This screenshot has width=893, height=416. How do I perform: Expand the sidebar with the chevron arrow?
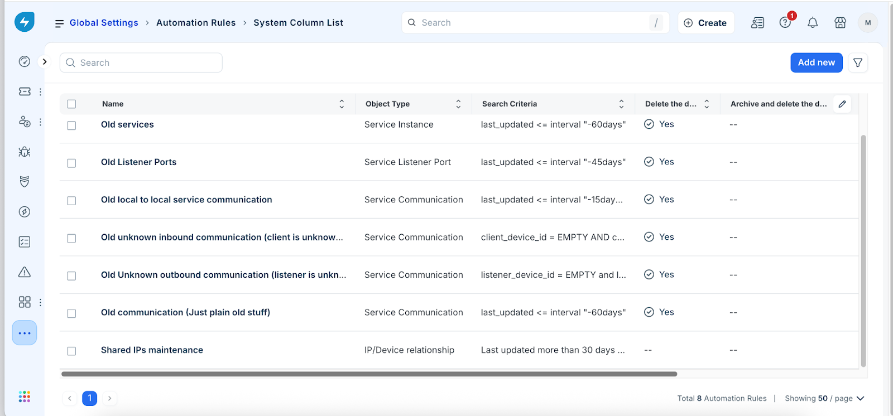[45, 62]
